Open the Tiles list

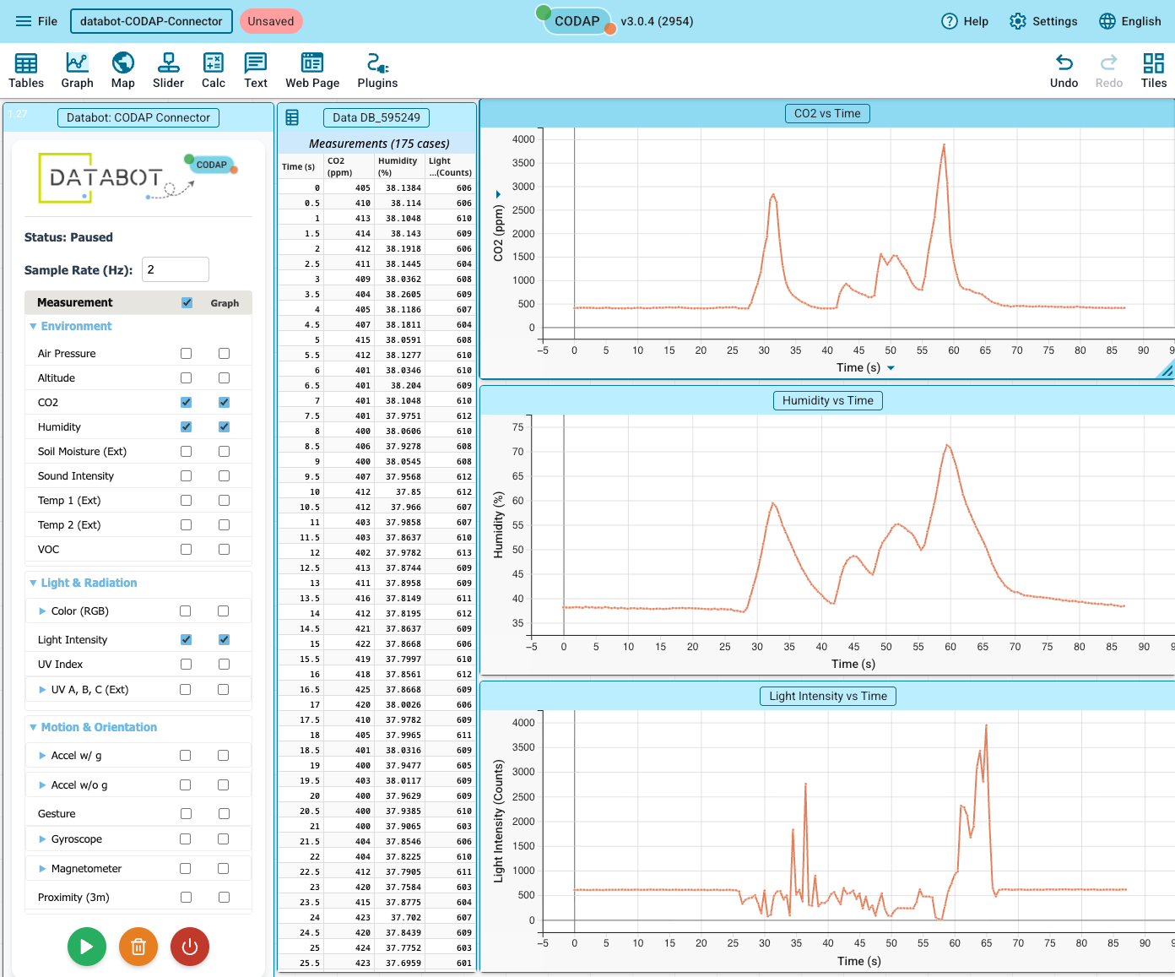pyautogui.click(x=1154, y=71)
